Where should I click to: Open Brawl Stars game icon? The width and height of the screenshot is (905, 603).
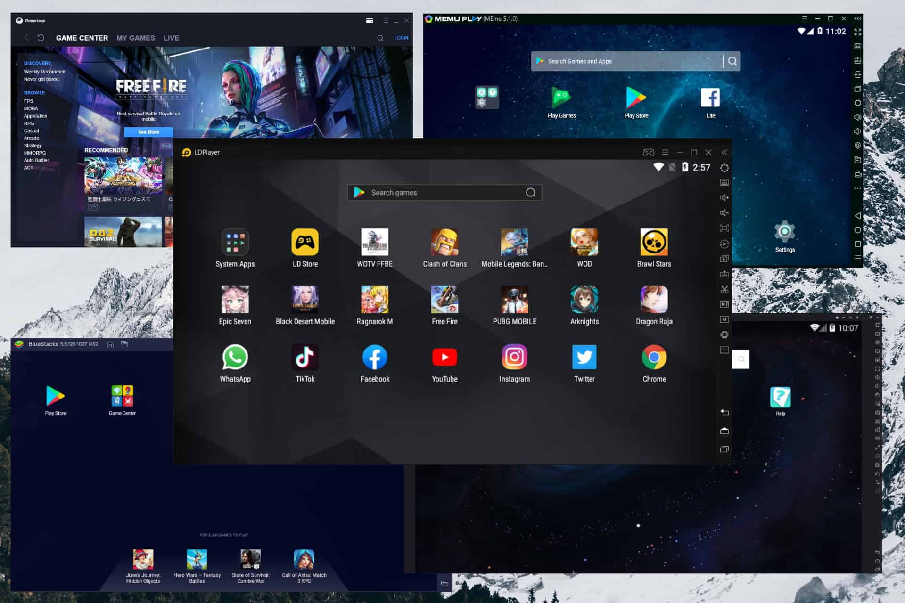click(654, 242)
